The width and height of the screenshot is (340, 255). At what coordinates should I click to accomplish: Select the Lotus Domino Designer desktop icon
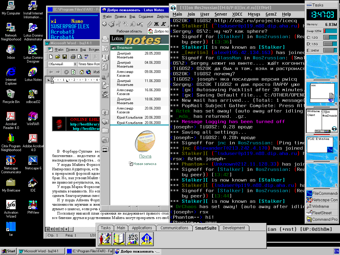click(33, 53)
